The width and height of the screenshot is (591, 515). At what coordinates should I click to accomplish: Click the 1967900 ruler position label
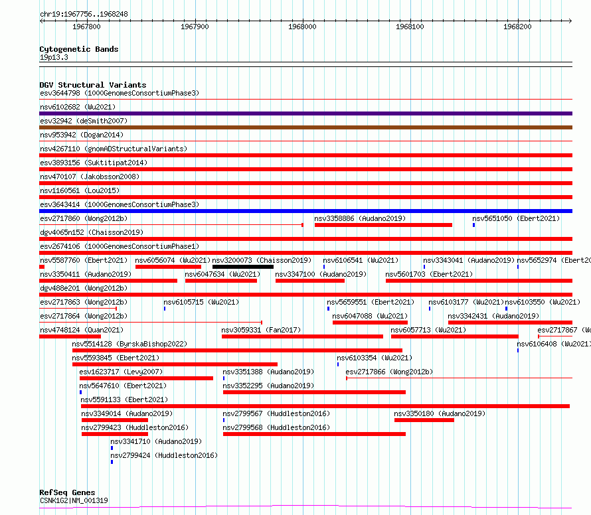tap(195, 27)
